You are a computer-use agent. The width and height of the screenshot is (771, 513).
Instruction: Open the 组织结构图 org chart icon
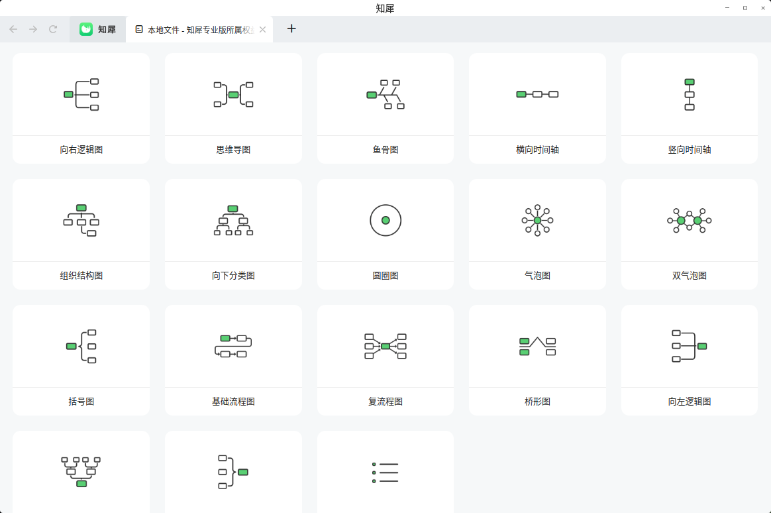[x=81, y=220]
